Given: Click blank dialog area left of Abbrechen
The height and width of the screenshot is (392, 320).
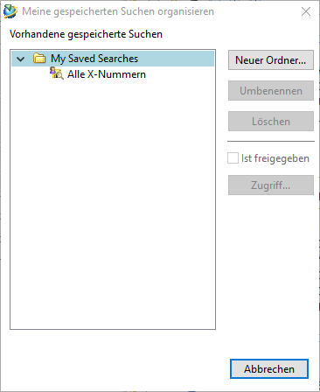Looking at the screenshot, I should [x=116, y=369].
